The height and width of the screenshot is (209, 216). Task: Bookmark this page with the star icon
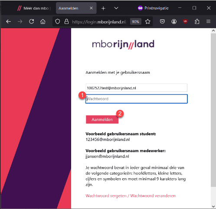coord(147,22)
